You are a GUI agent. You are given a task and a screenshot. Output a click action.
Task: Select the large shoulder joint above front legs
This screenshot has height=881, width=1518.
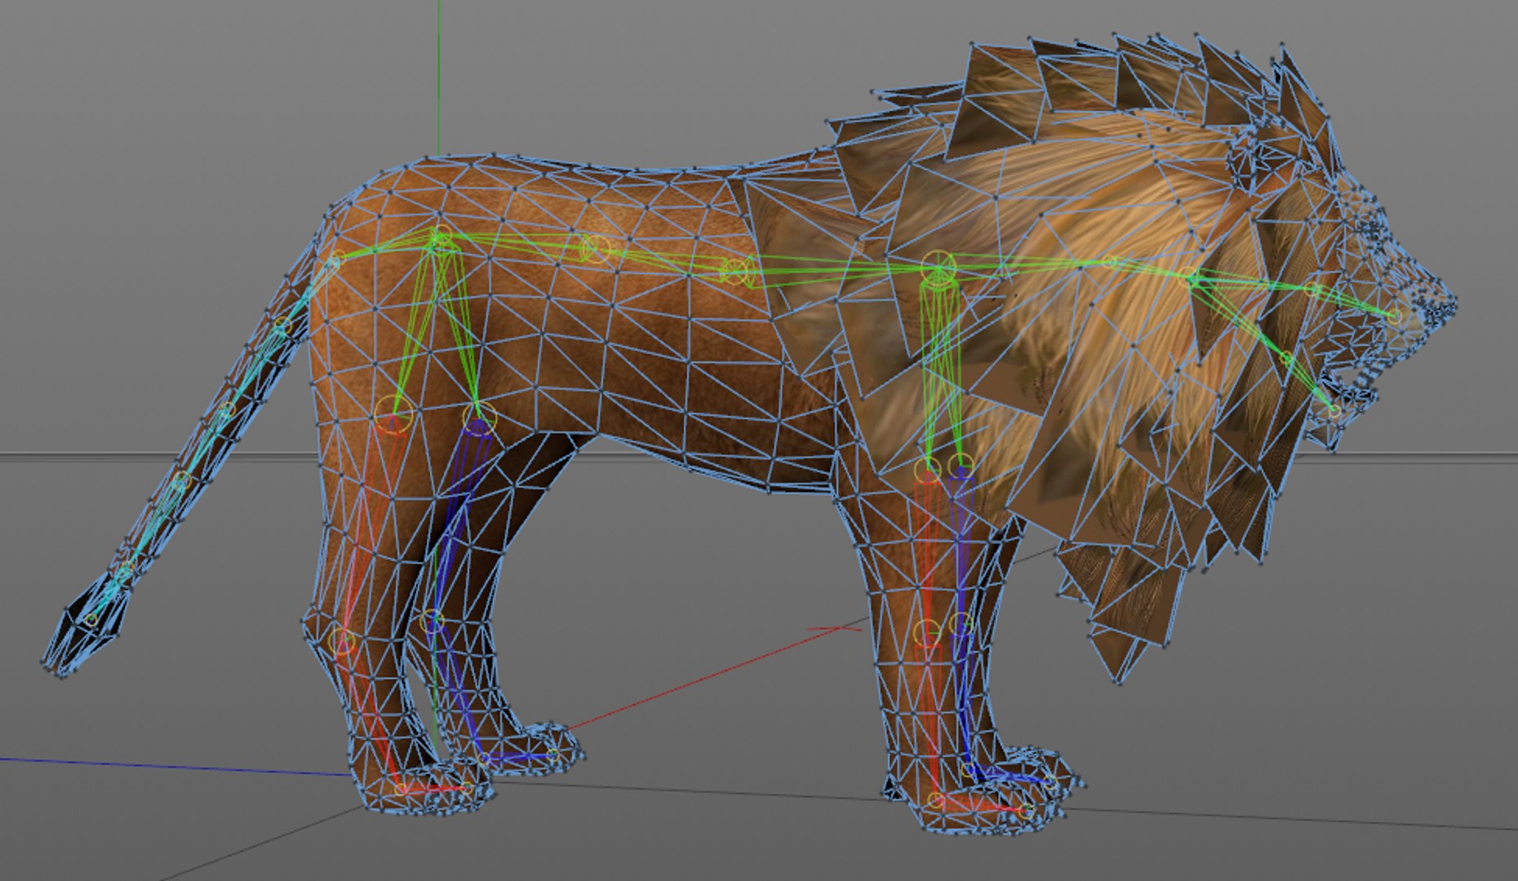[939, 268]
